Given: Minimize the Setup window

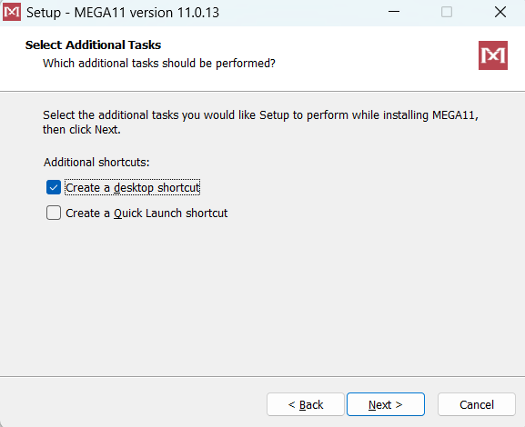Looking at the screenshot, I should pyautogui.click(x=394, y=12).
